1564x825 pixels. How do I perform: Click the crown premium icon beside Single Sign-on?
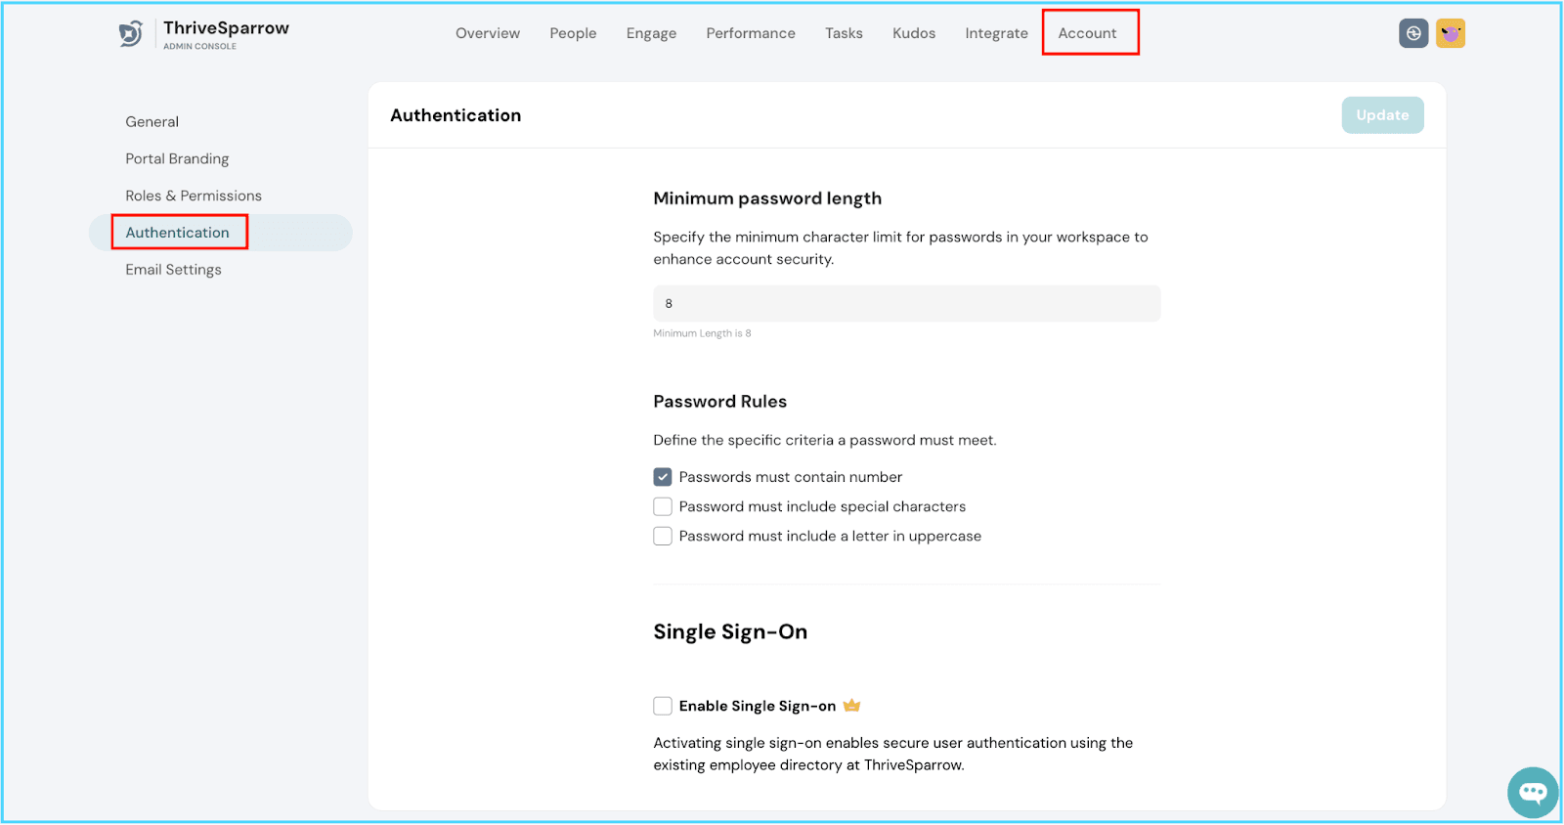(x=851, y=706)
